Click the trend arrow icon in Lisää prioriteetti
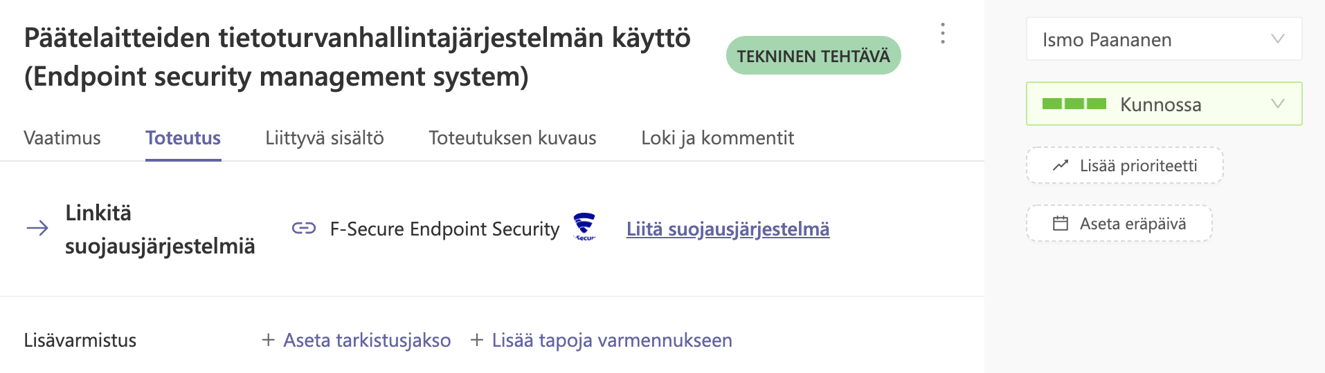The image size is (1325, 373). click(x=1061, y=166)
